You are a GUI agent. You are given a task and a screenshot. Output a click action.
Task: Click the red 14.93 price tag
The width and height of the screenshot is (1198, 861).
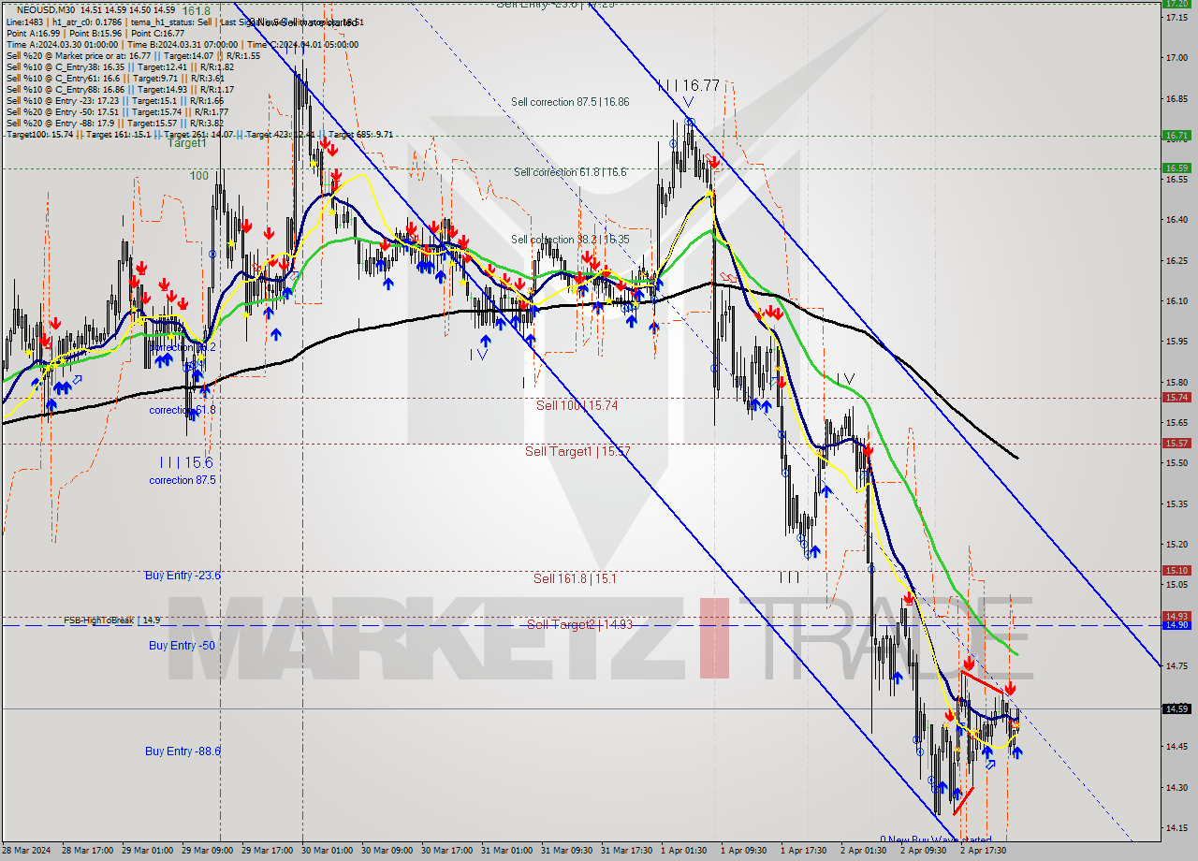click(1176, 616)
